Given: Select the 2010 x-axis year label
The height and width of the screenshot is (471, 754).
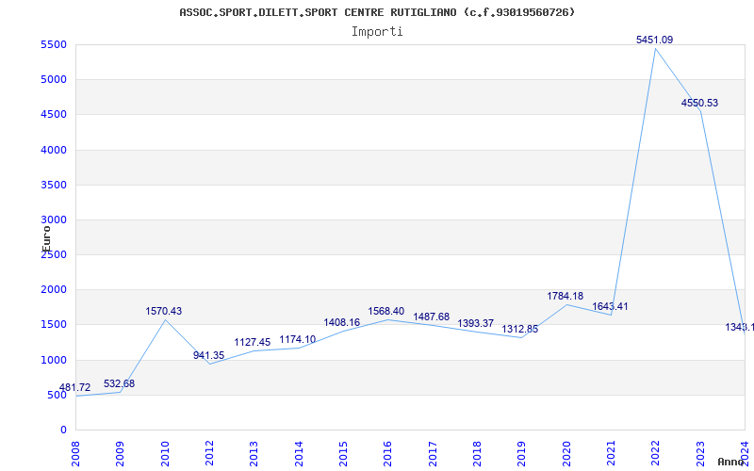Looking at the screenshot, I should 165,454.
